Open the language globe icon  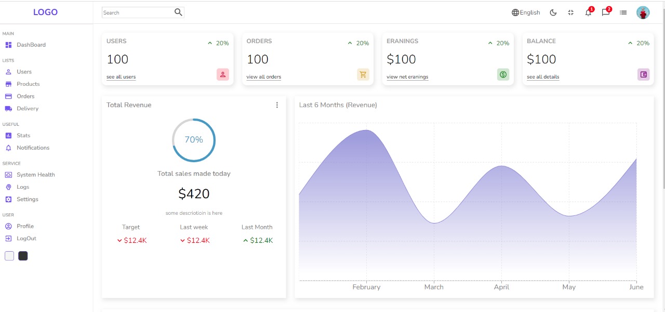515,12
